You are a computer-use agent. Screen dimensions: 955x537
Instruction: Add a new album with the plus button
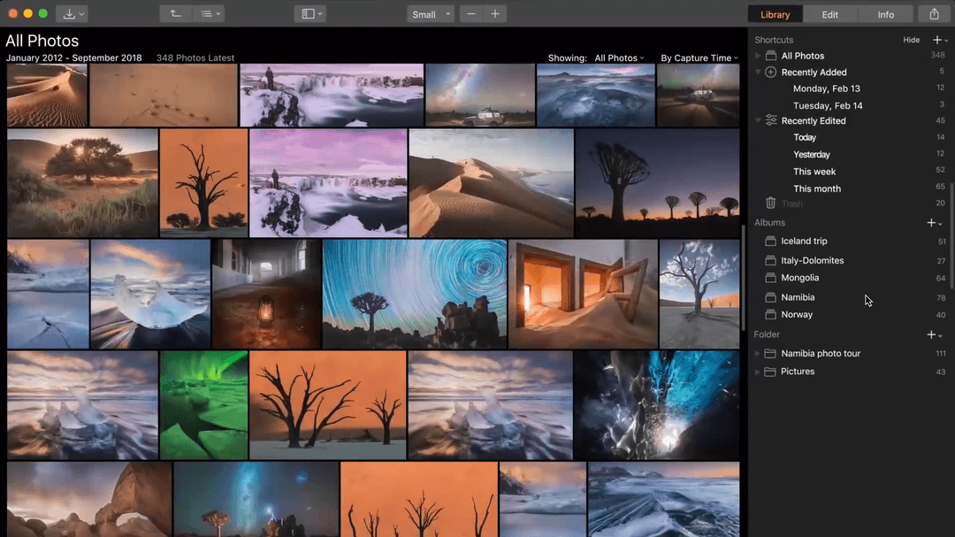tap(929, 222)
